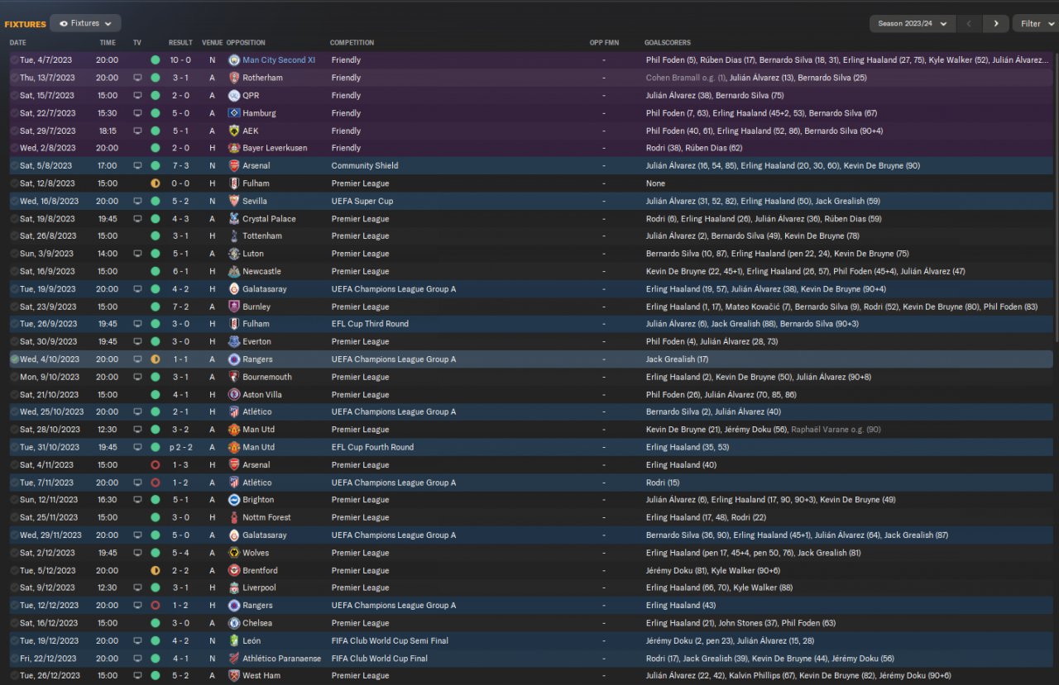1059x685 pixels.
Task: Click the 7 - 3 result against Arsenal
Action: (180, 166)
